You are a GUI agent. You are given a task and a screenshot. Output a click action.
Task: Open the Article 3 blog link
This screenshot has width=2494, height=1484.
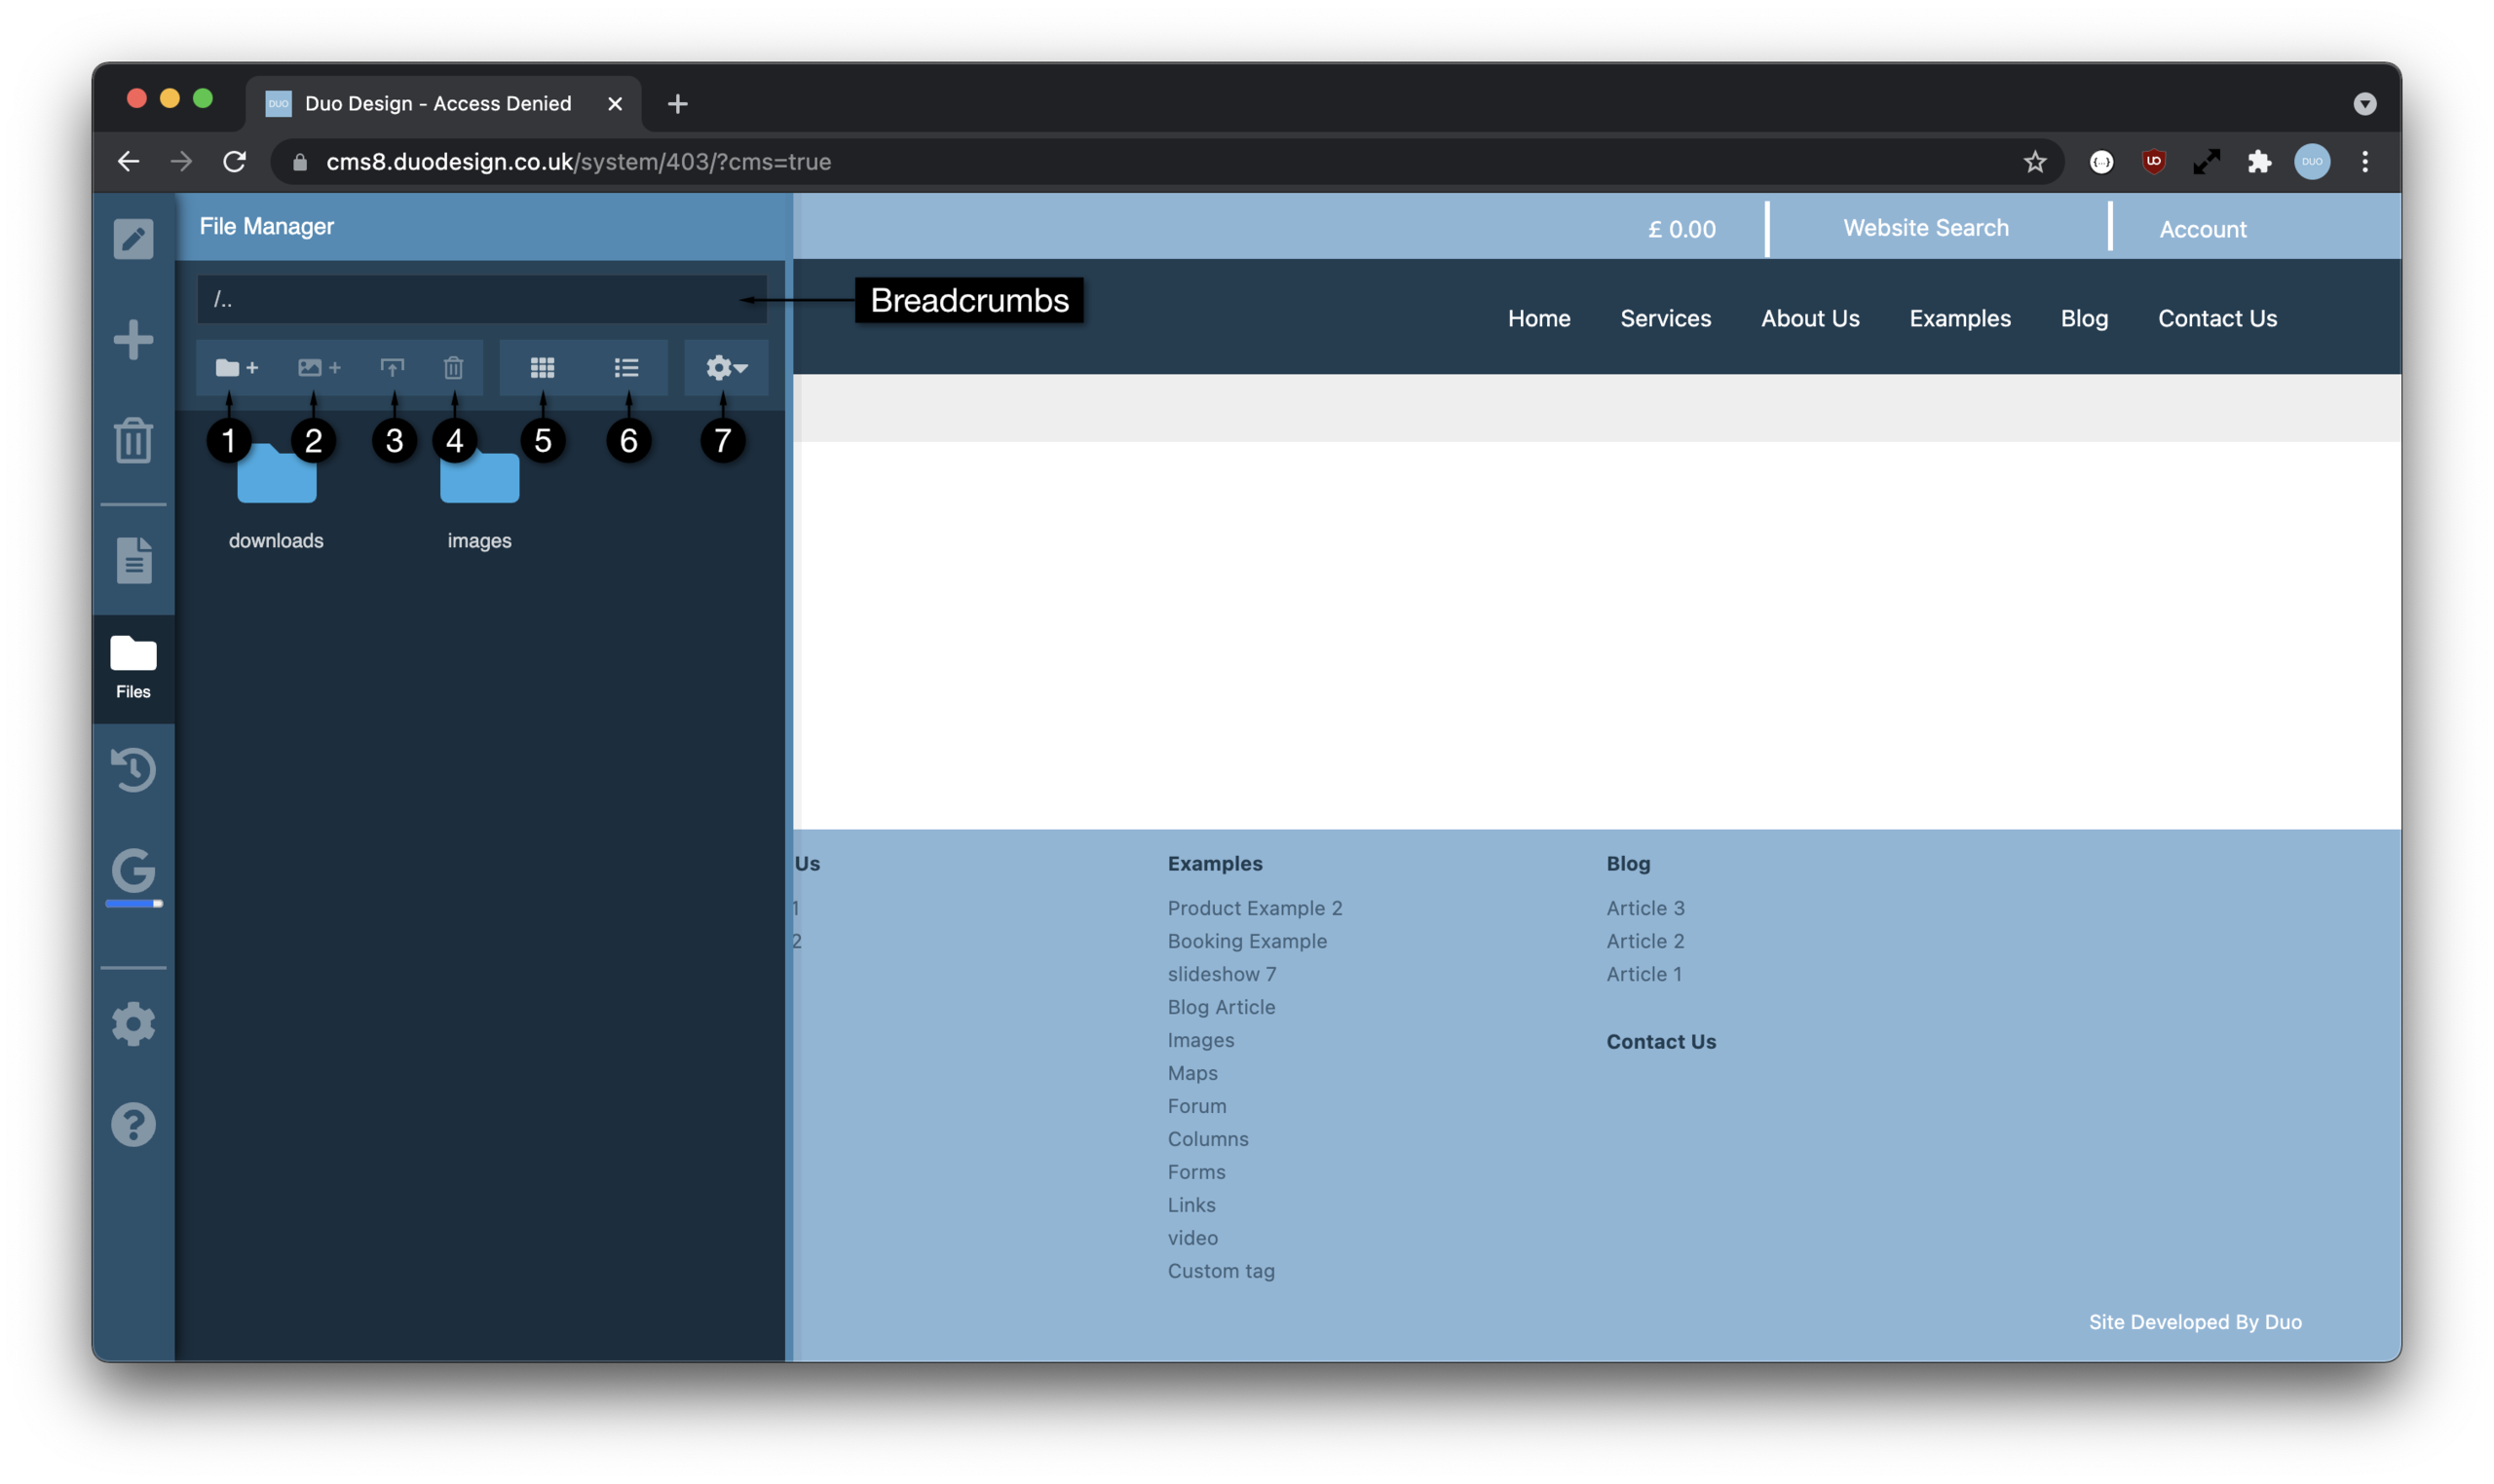[1644, 907]
